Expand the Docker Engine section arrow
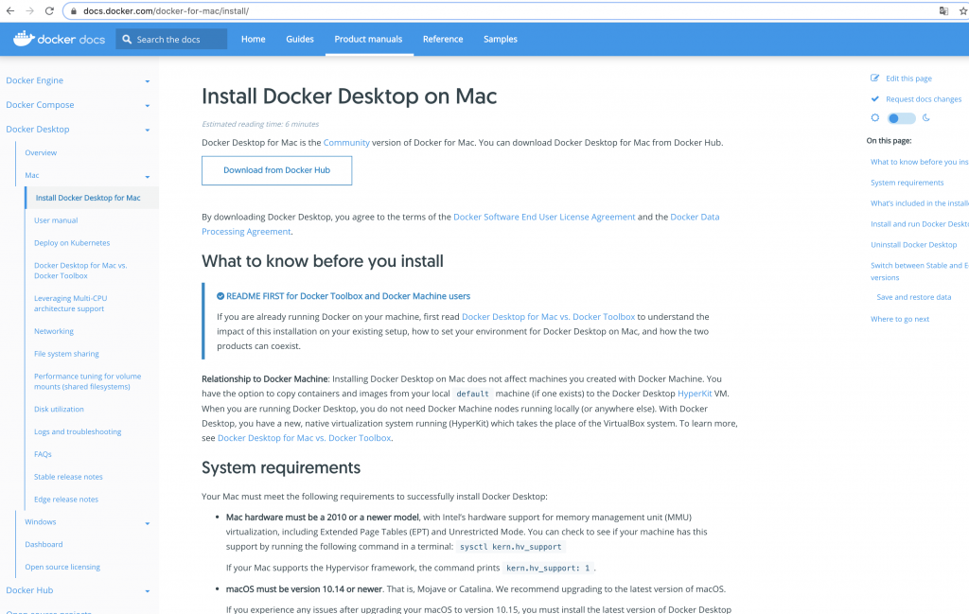The height and width of the screenshot is (614, 969). point(147,81)
